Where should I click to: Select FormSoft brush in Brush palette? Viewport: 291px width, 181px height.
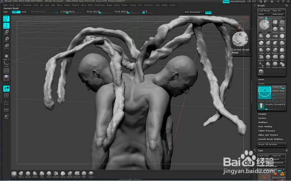coord(261,44)
